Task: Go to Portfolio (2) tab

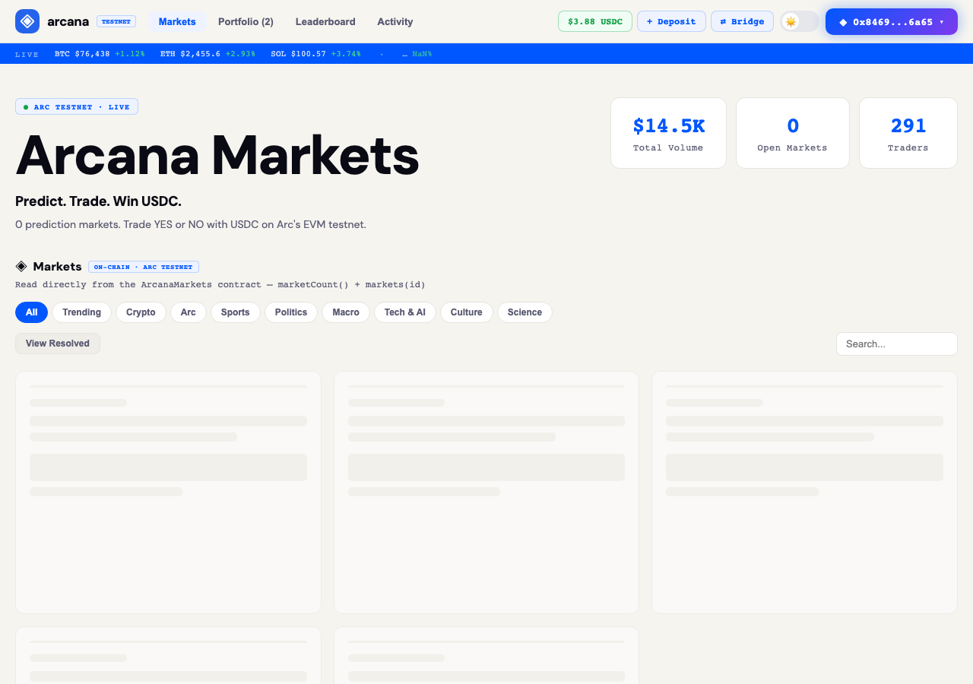Action: pos(246,21)
